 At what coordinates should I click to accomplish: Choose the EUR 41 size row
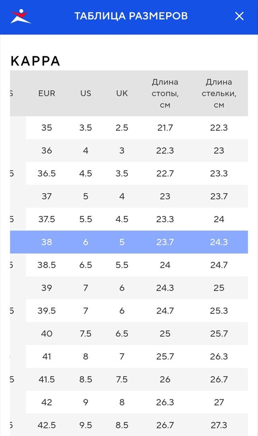[x=129, y=357]
